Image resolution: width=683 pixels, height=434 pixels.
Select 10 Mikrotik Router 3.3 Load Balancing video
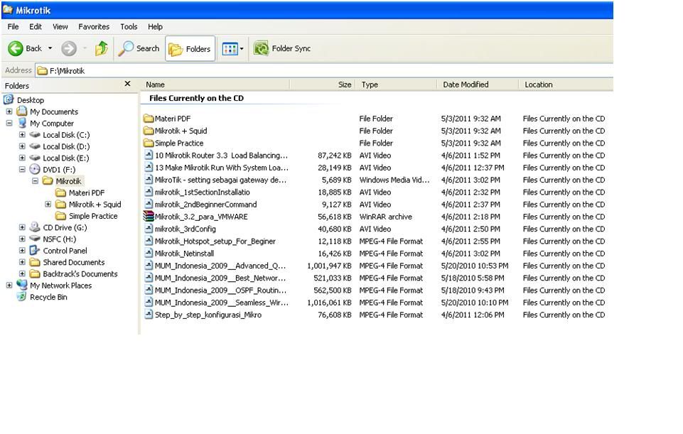click(221, 156)
